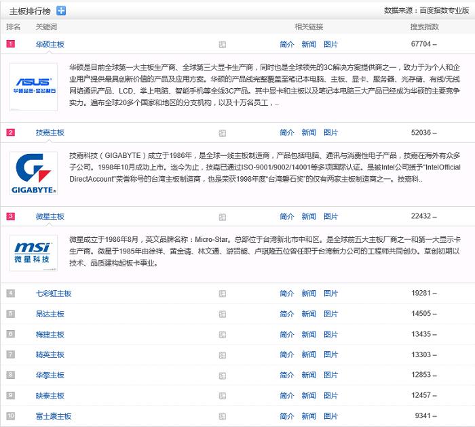Open 图片 link for 富士康主板
The image size is (475, 427).
click(330, 416)
